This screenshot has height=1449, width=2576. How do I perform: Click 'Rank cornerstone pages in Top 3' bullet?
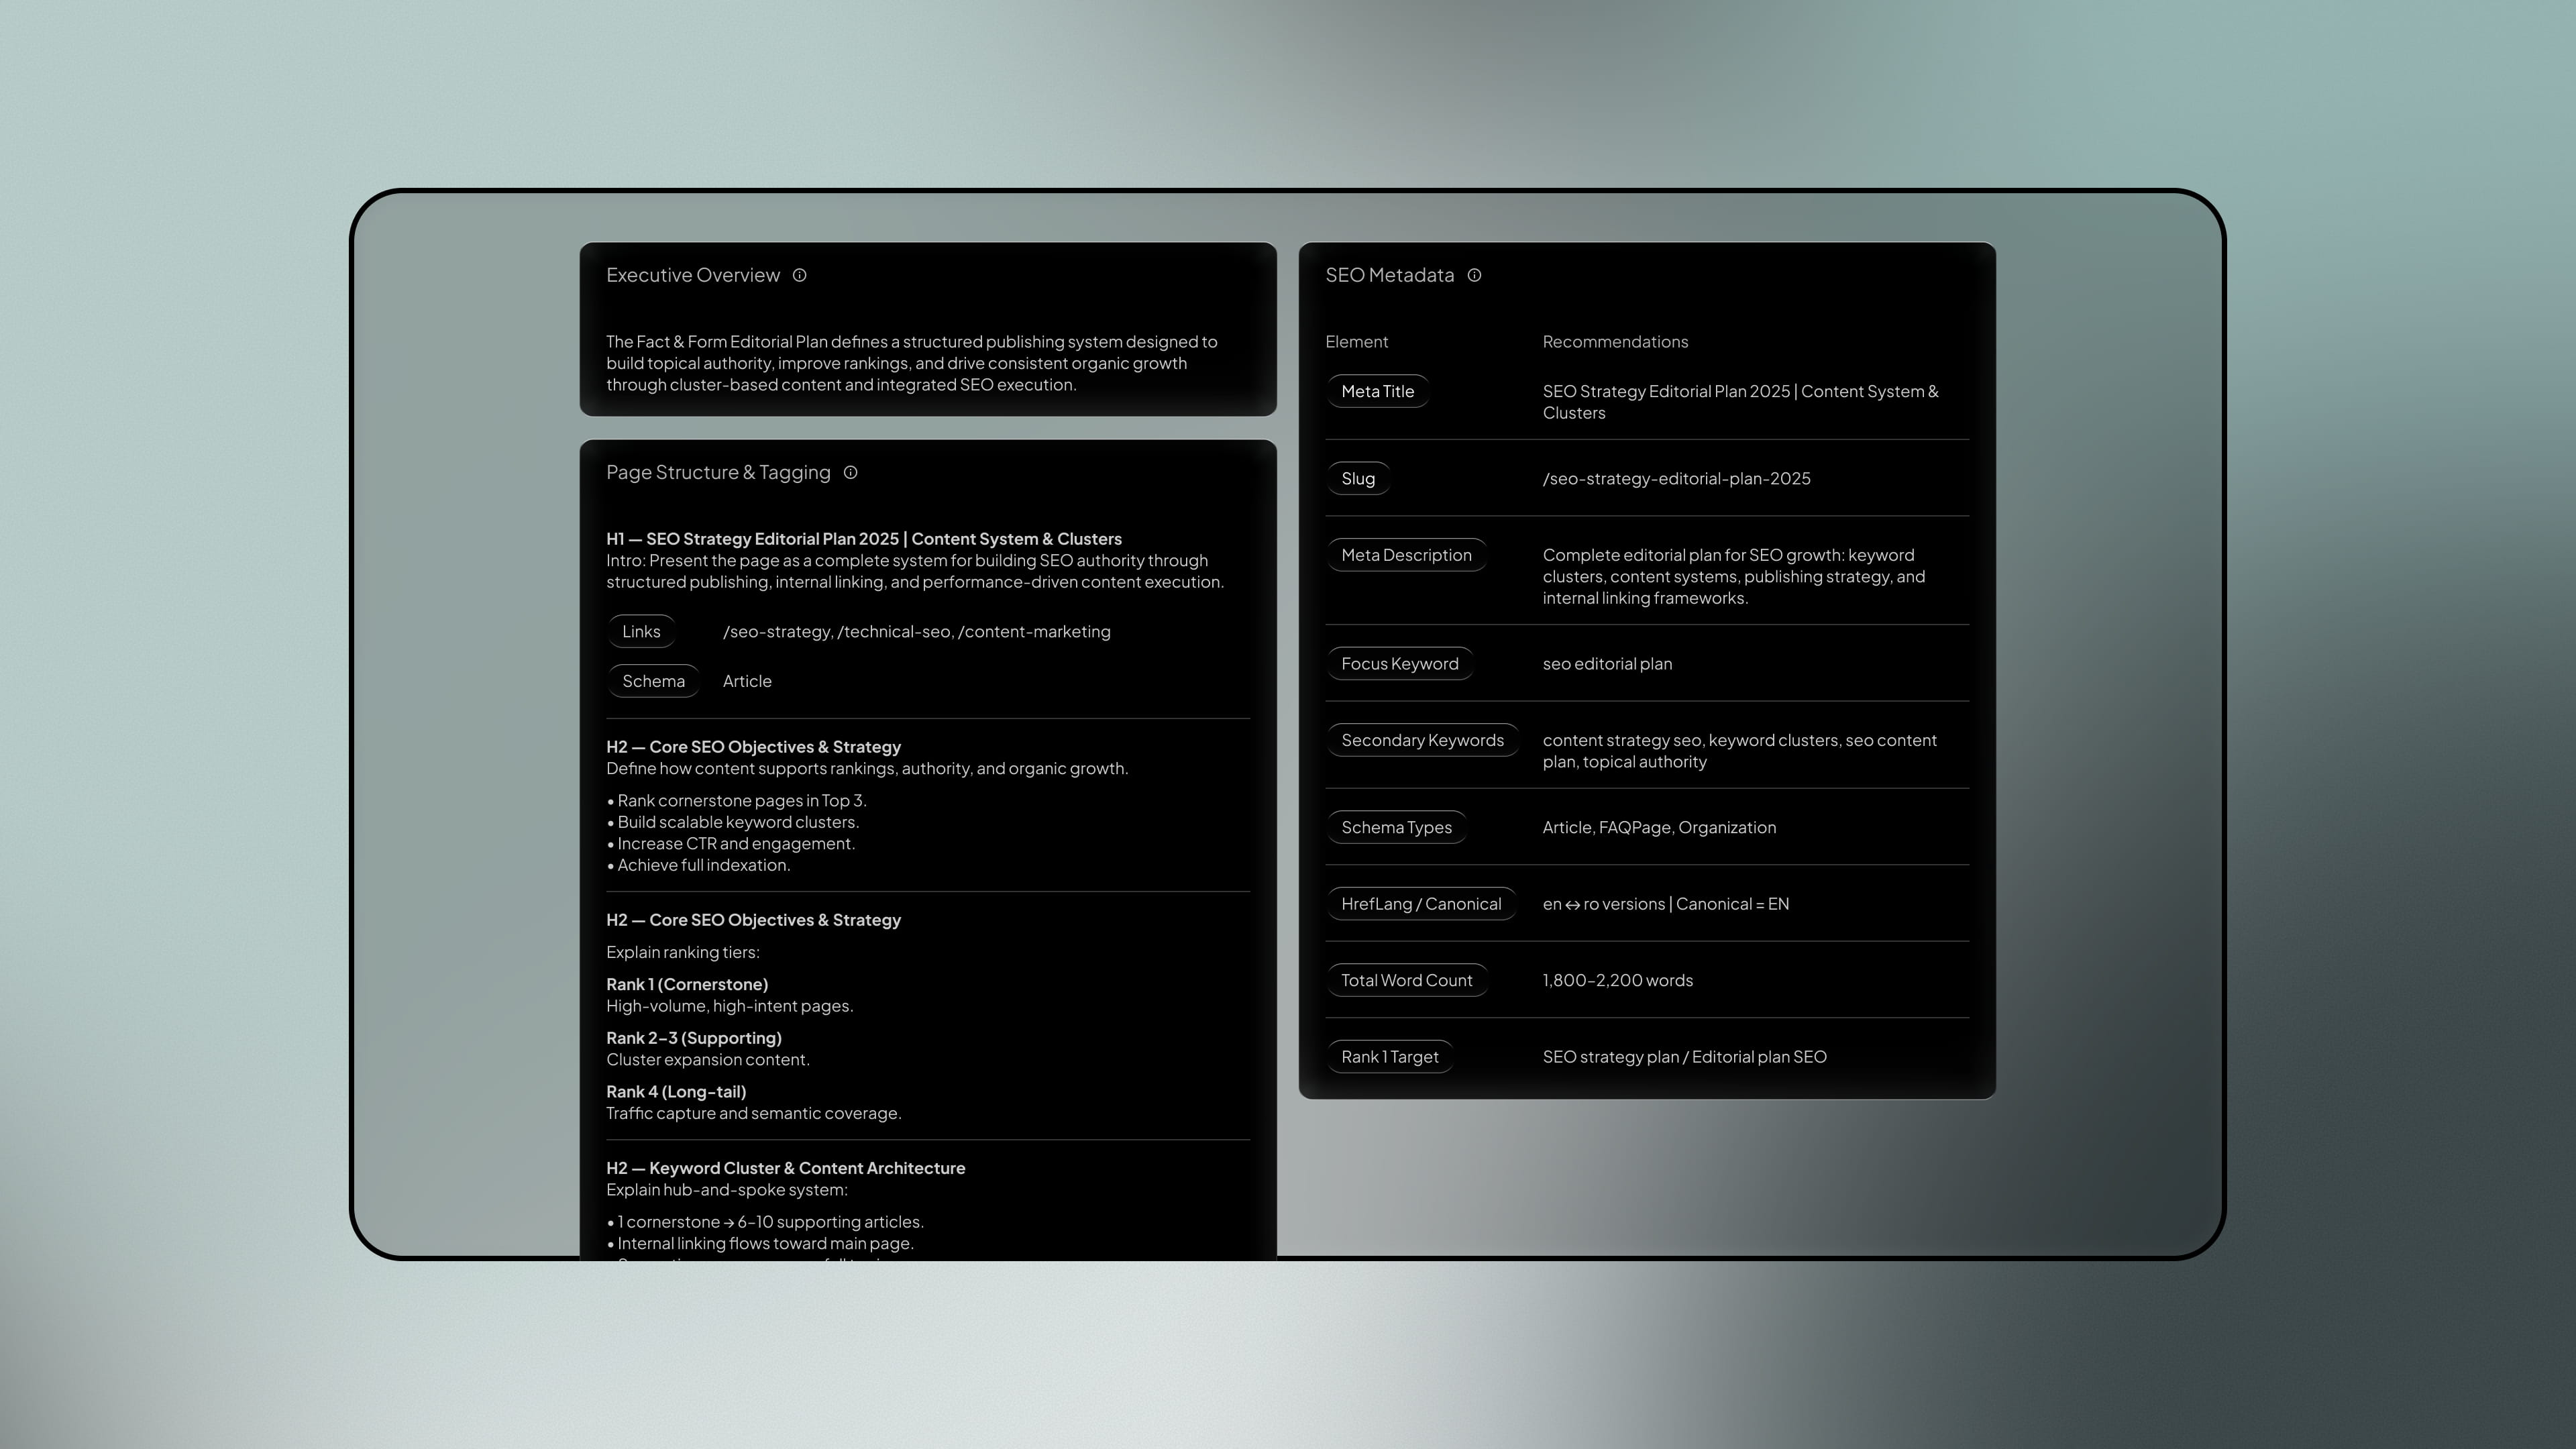[737, 801]
